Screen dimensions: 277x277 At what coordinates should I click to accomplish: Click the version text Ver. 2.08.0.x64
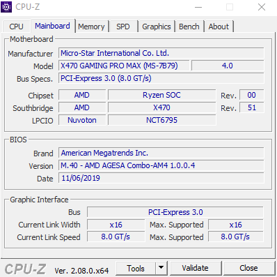click(x=81, y=271)
